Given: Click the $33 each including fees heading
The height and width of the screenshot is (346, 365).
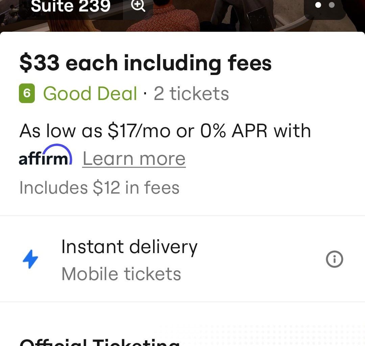Looking at the screenshot, I should click(145, 63).
